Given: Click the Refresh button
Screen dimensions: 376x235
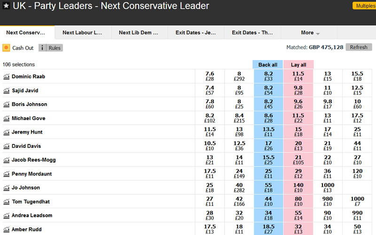Looking at the screenshot, I should (x=359, y=47).
